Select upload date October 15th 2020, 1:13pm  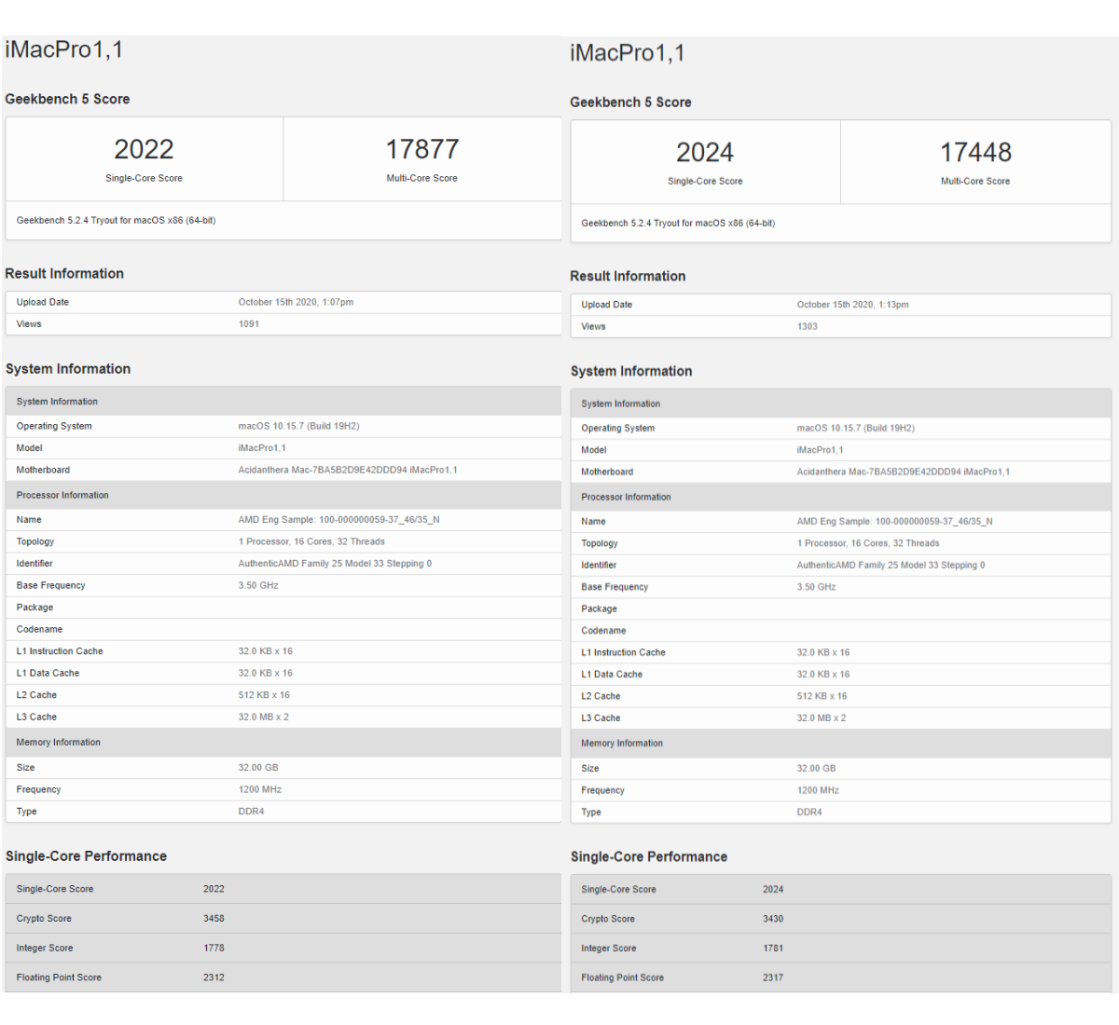852,305
